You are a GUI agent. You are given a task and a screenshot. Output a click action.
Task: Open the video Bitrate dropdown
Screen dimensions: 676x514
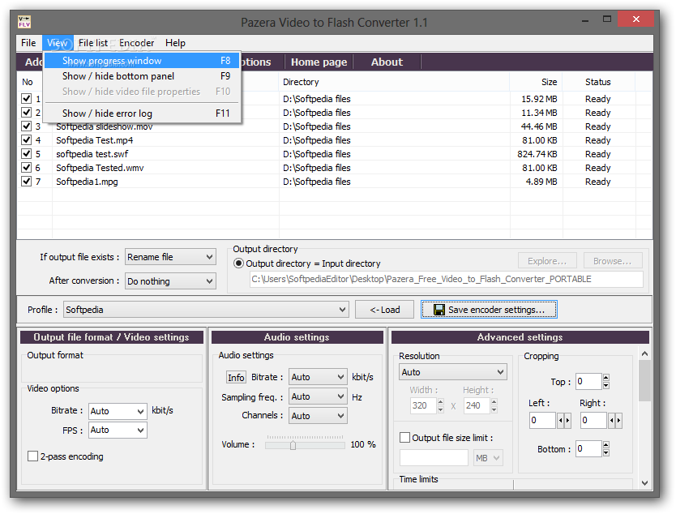click(x=118, y=411)
